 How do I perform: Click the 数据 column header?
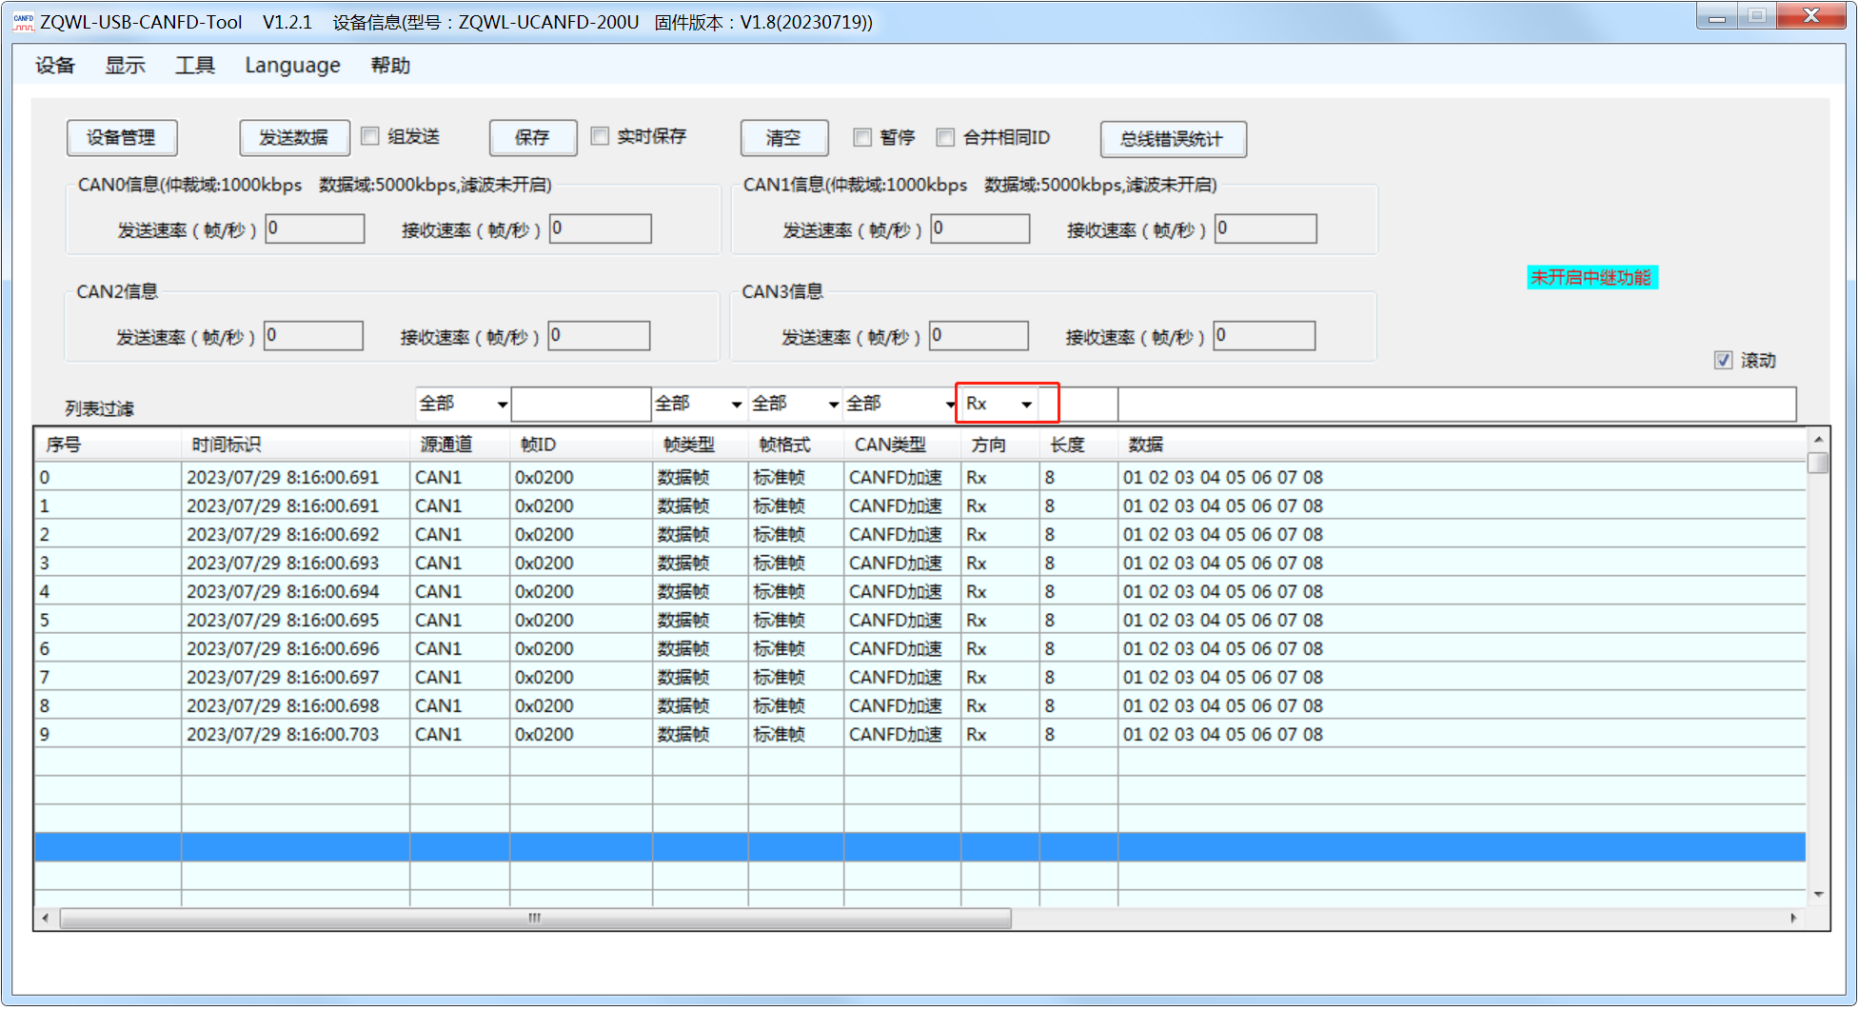point(1462,445)
